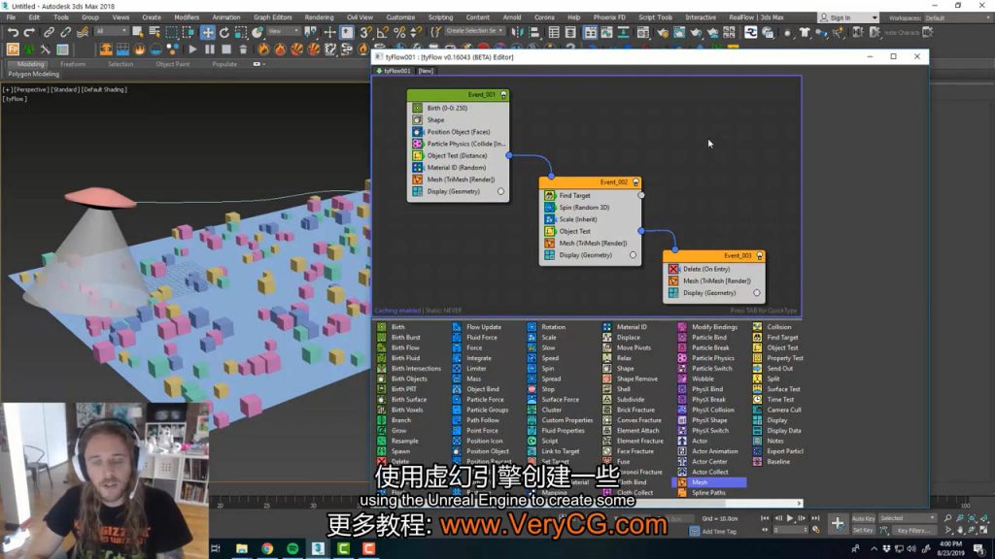995x559 pixels.
Task: Jump to the end frame of animation
Action: pyautogui.click(x=815, y=518)
